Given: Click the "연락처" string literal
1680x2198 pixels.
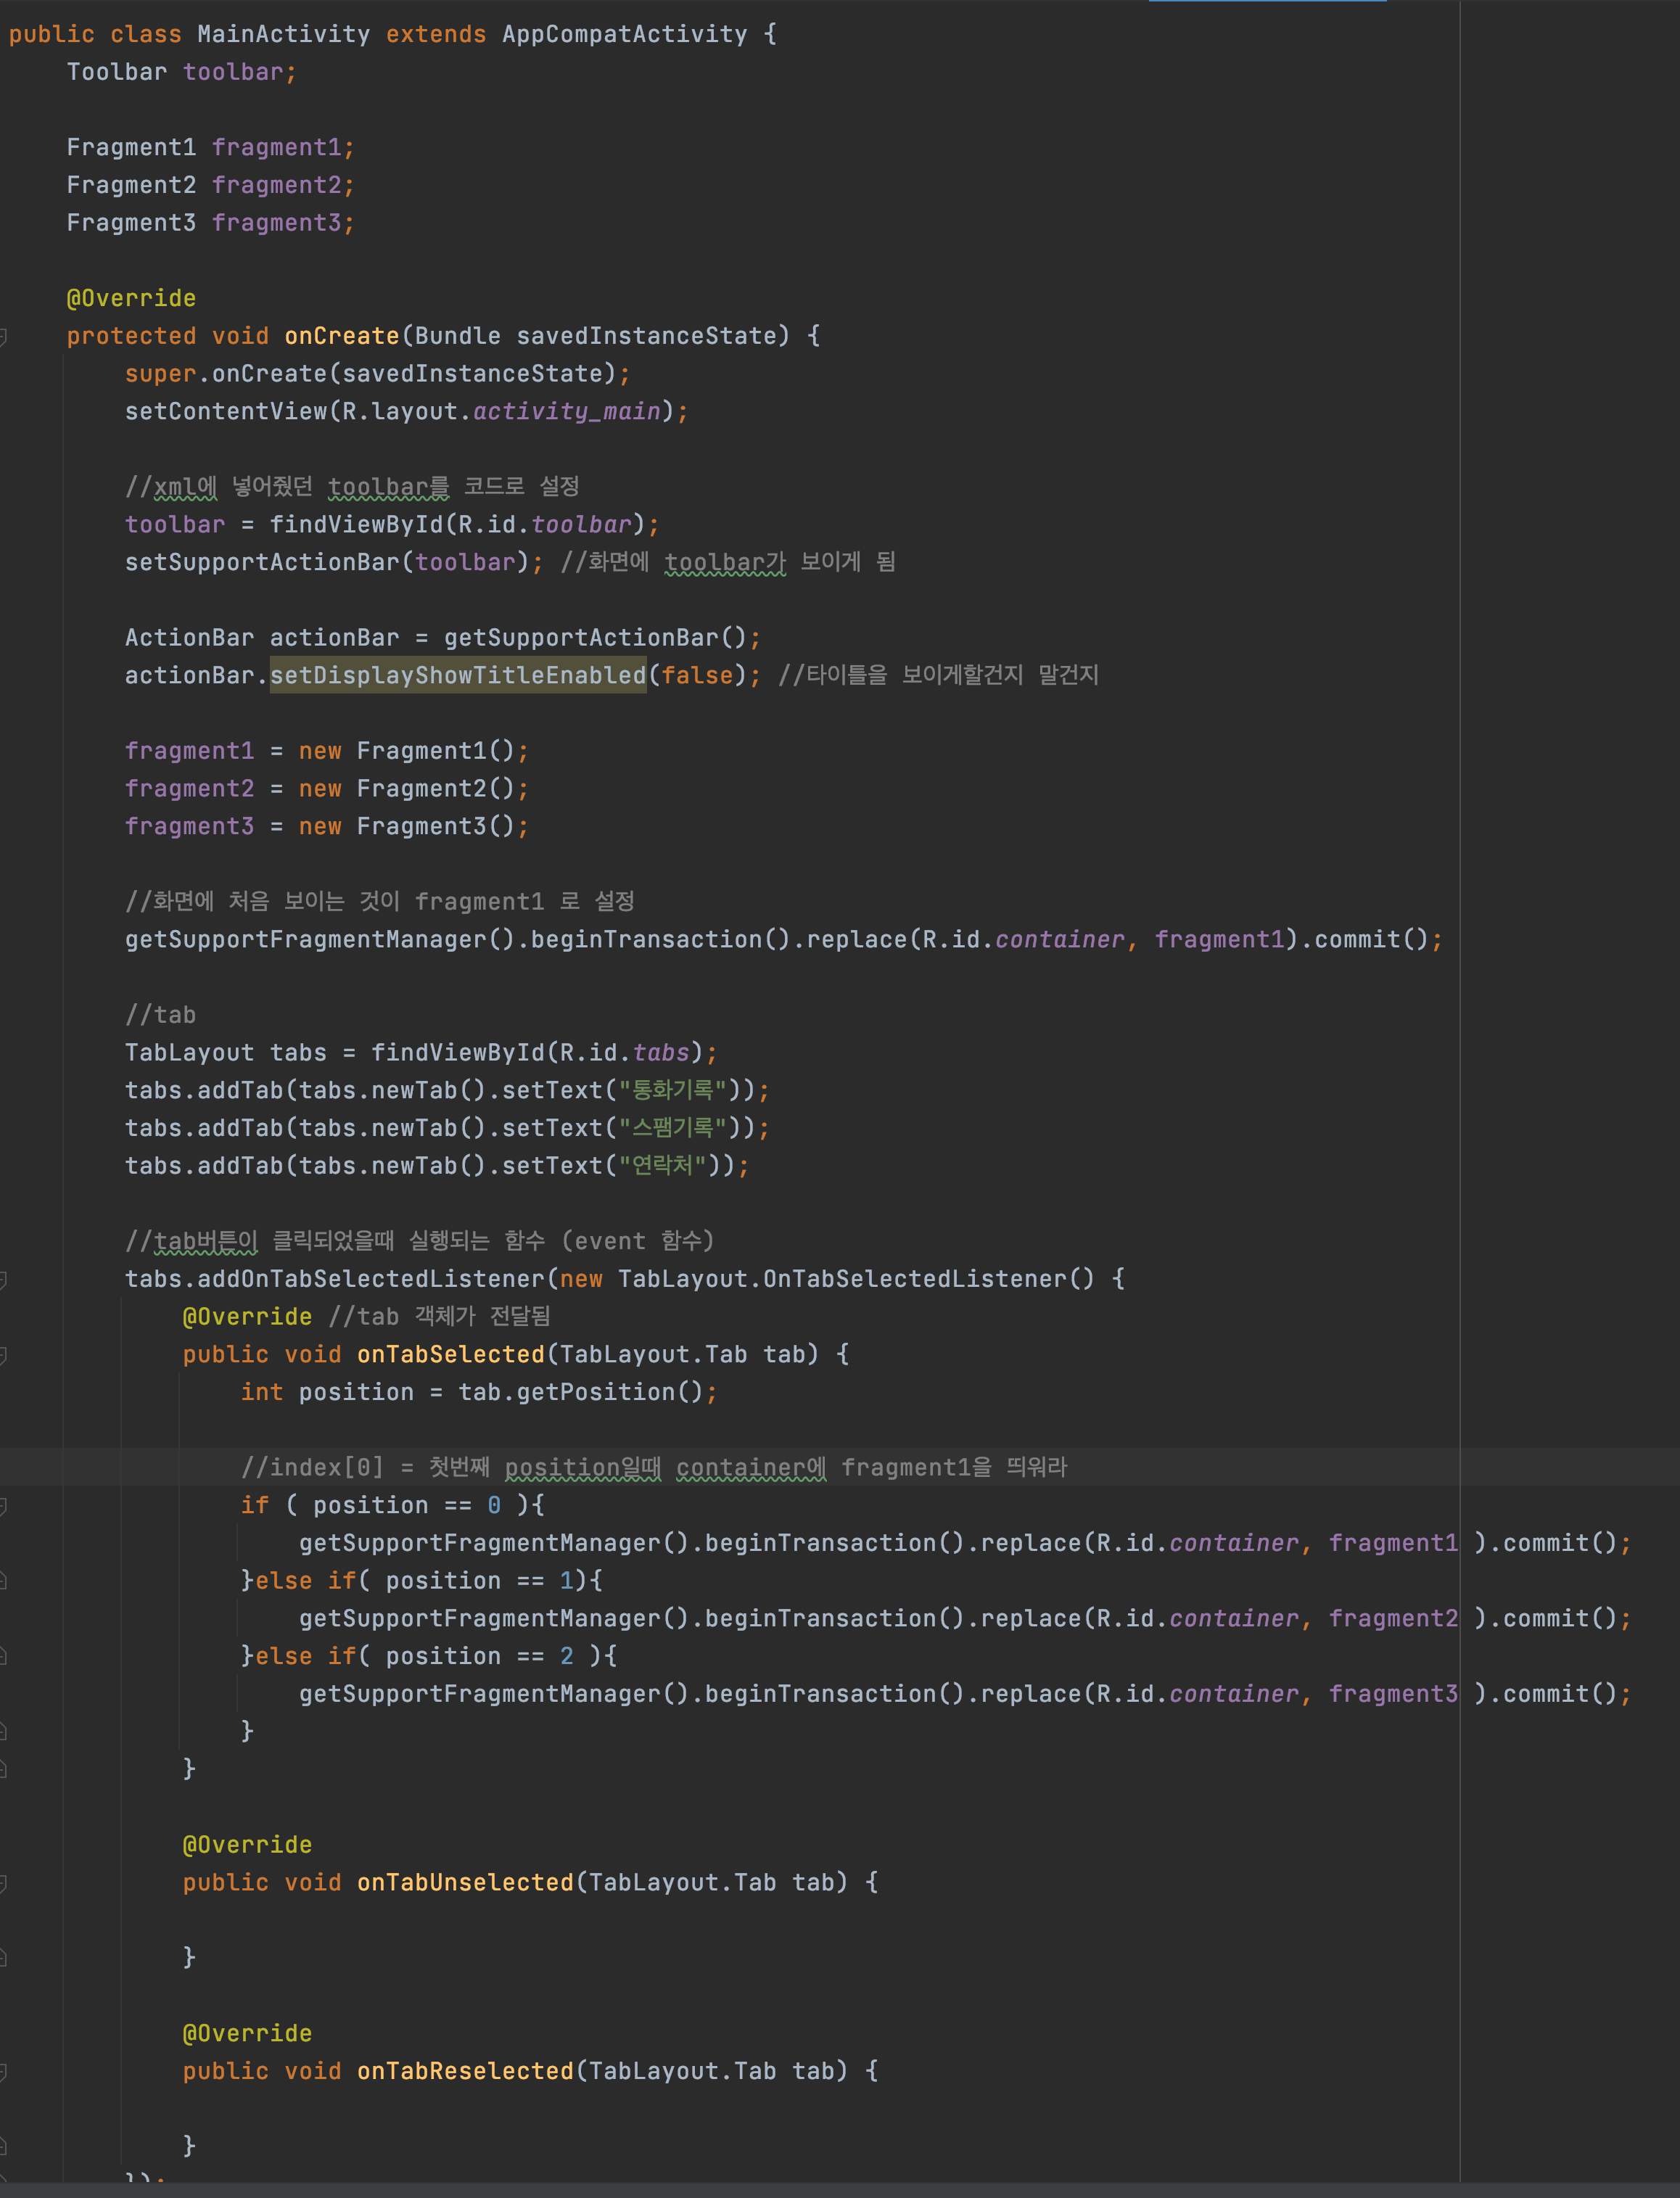Looking at the screenshot, I should [x=662, y=1166].
